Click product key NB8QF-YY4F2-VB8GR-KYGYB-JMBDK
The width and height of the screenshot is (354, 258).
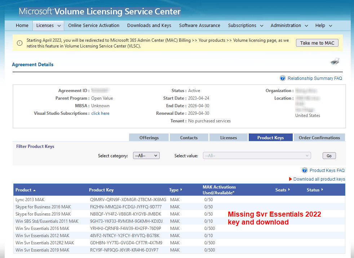(126, 214)
